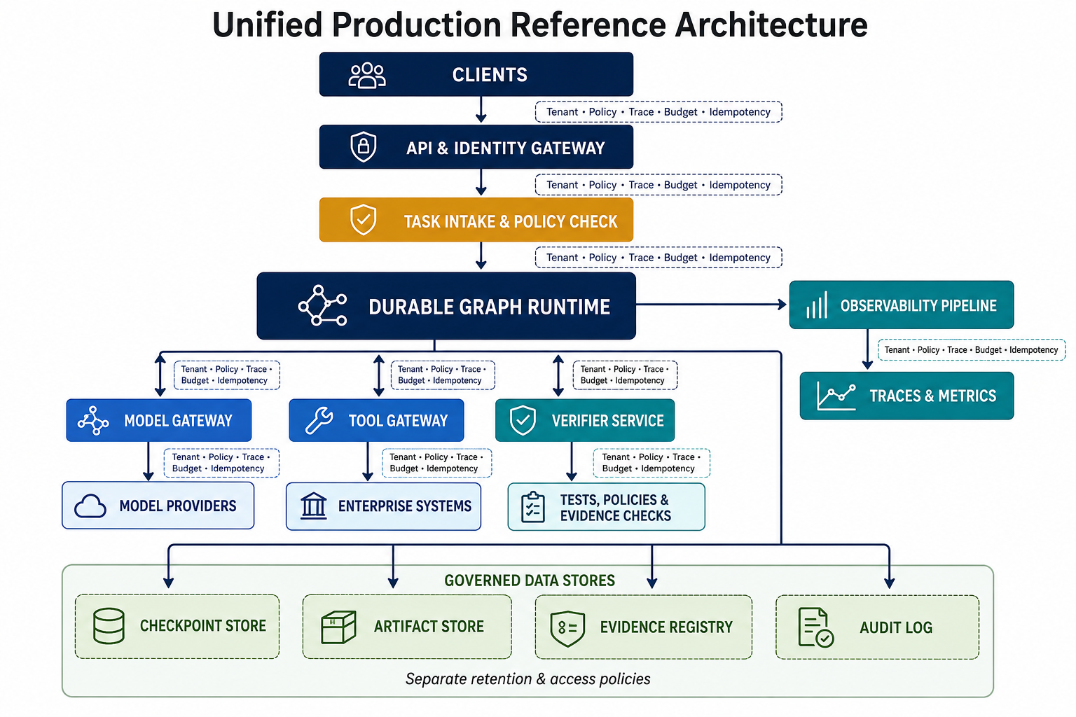Click the "TASK INTAKE & POLICY CHECK" label
Viewport: 1076px width, 717px height.
point(511,221)
